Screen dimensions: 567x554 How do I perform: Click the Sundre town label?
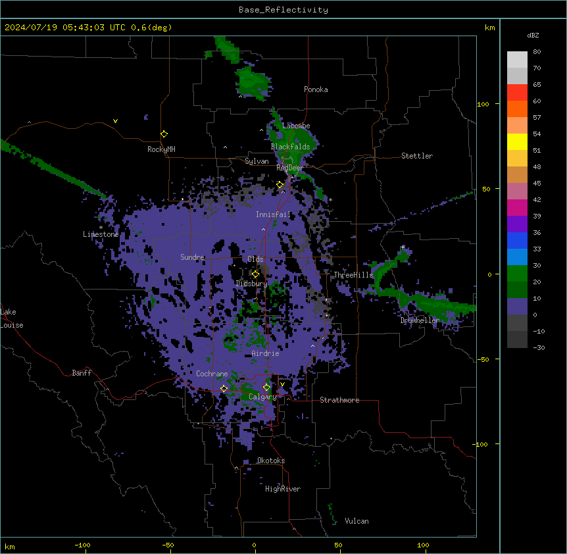click(192, 257)
